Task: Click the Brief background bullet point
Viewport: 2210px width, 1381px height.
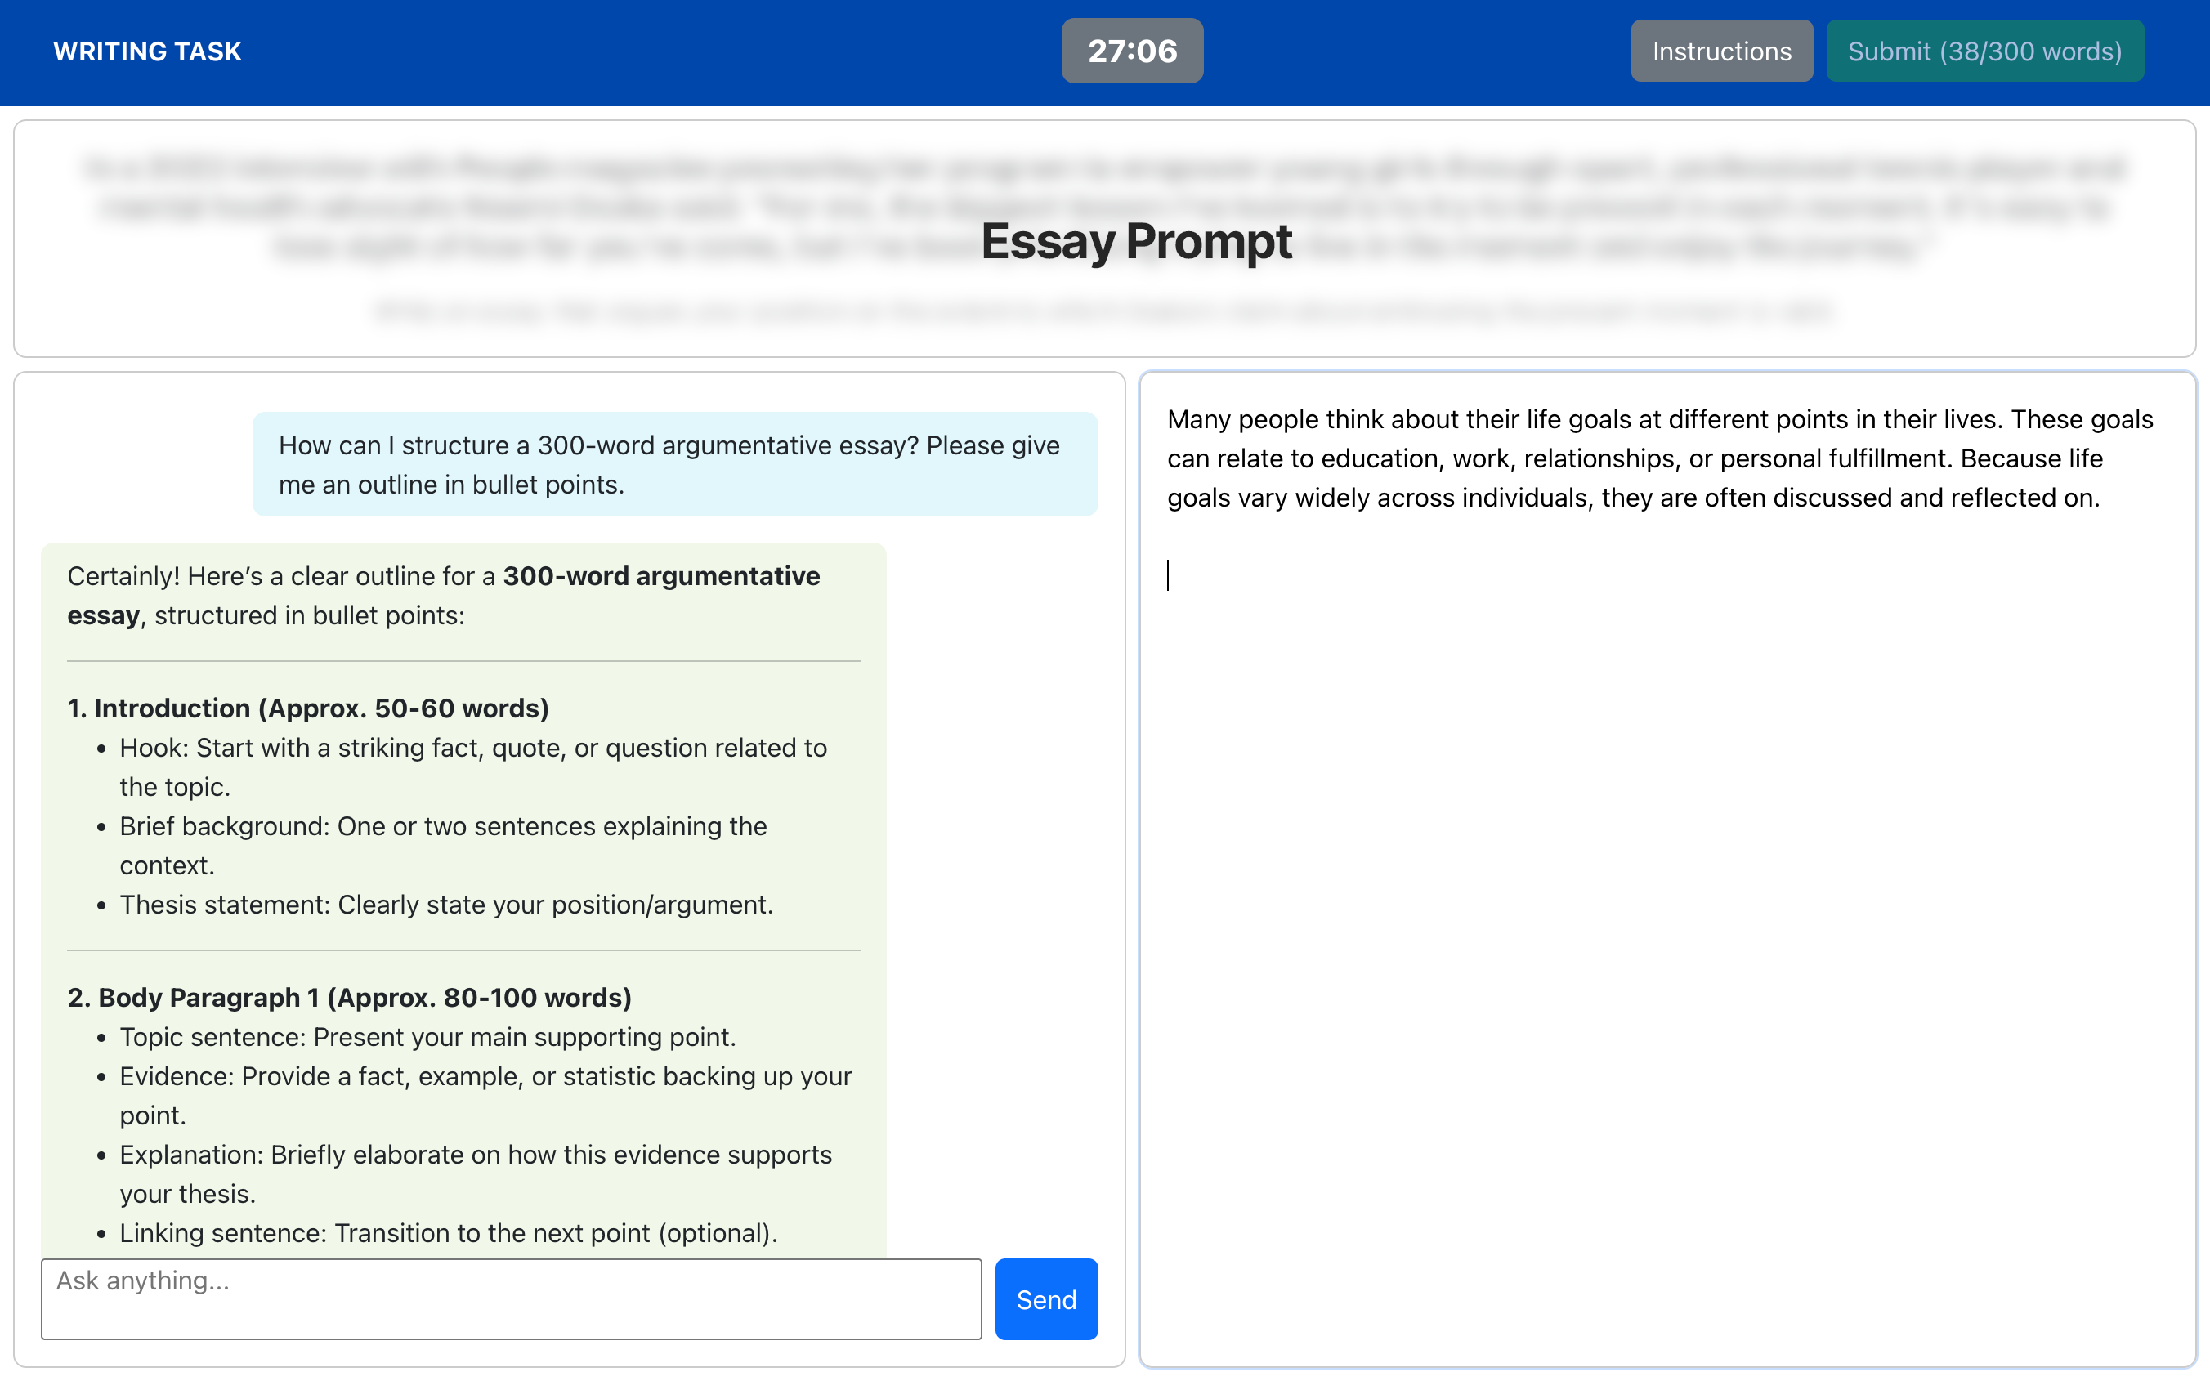Action: tap(443, 825)
